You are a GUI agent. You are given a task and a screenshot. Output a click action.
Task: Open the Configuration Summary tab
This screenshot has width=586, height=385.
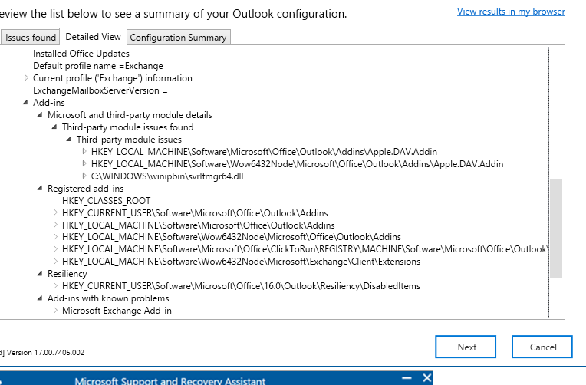(x=178, y=38)
